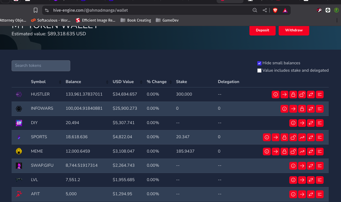Click the Stake column header
This screenshot has width=341, height=202.
pyautogui.click(x=181, y=82)
